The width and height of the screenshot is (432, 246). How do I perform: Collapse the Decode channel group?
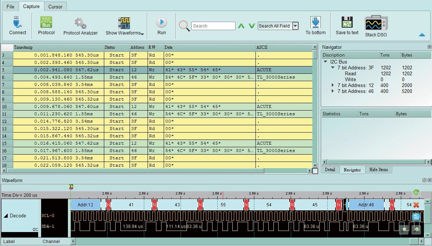pos(6,216)
